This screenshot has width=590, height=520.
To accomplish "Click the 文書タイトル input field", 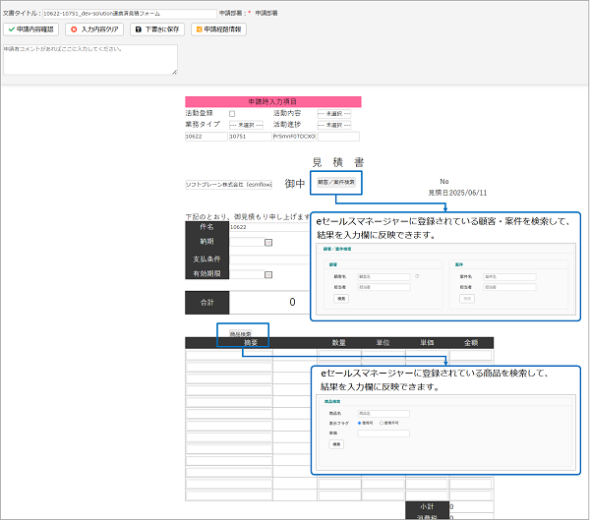I will (x=130, y=14).
